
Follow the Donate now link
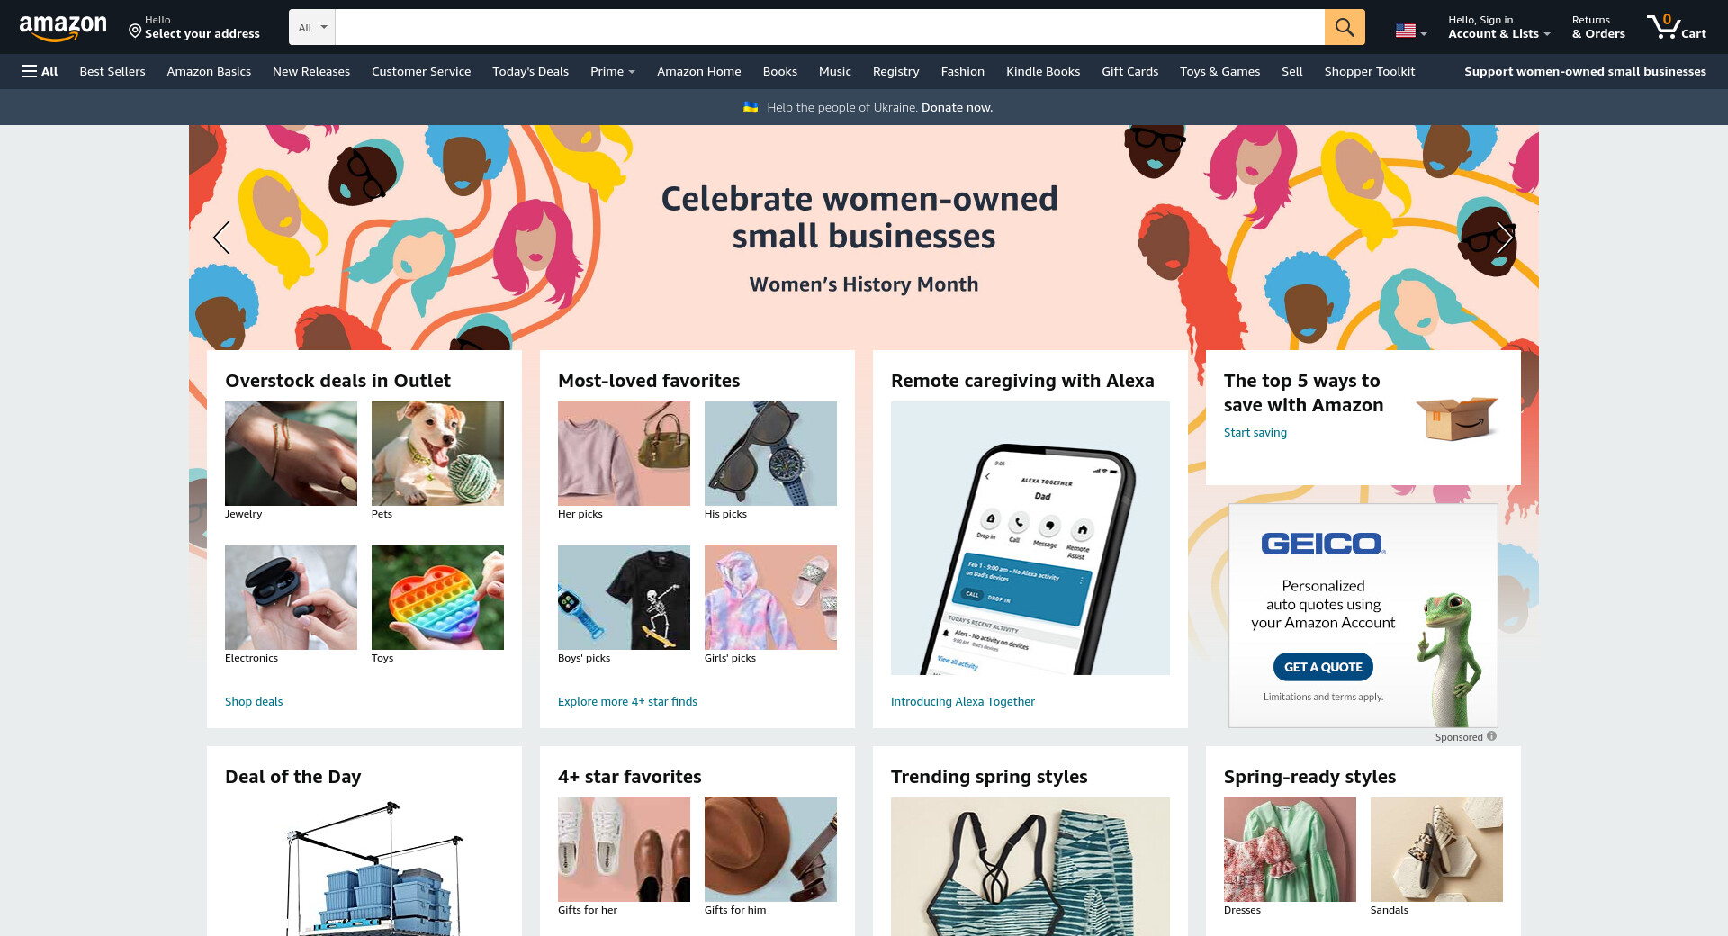957,107
